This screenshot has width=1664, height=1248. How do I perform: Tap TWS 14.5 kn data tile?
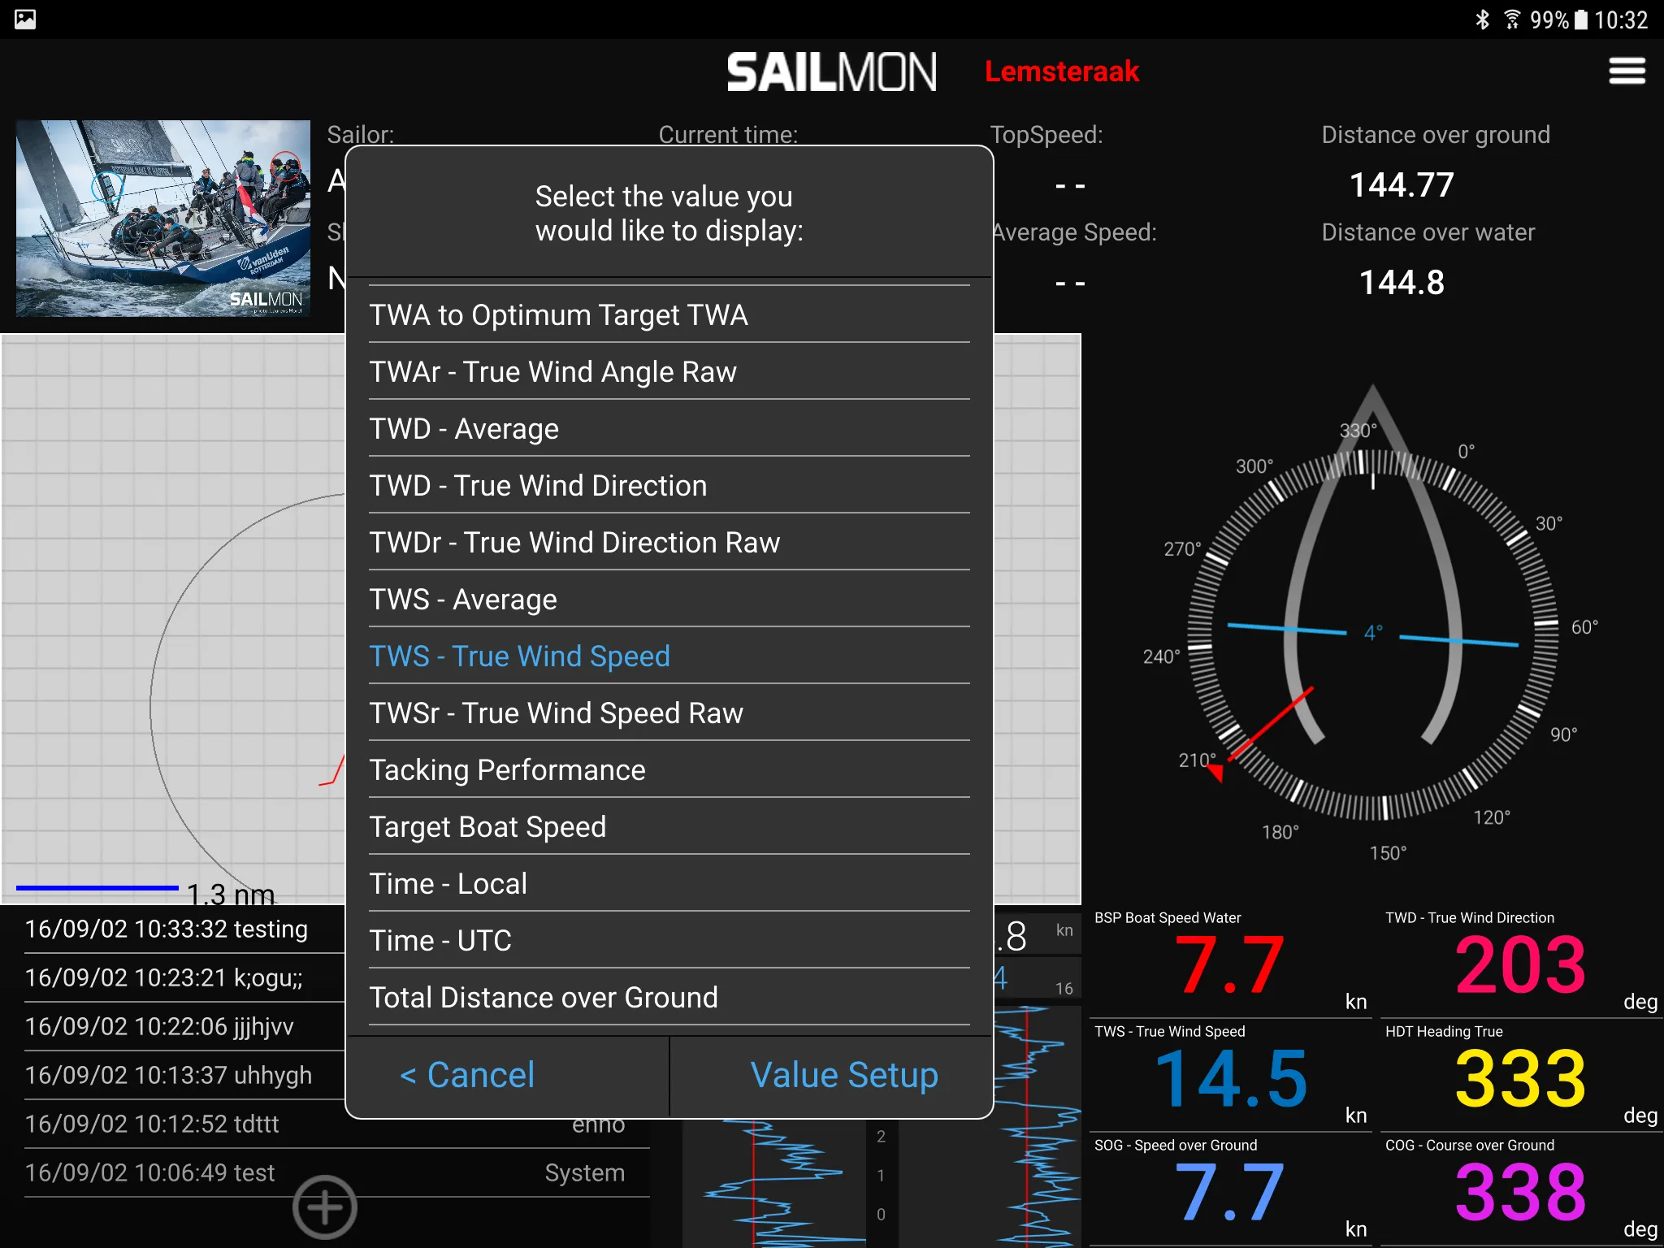1230,1075
